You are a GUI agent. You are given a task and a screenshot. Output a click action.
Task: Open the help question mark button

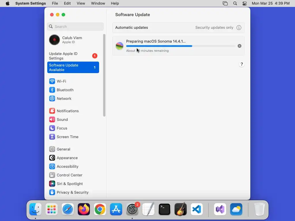point(242,64)
